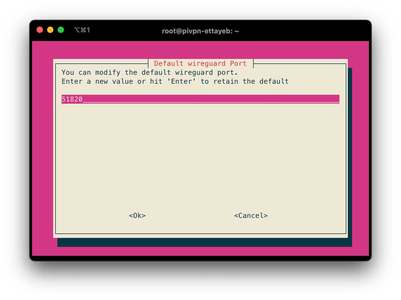401x300 pixels.
Task: Click the ⌥⌘1 shortcut indicator
Action: click(82, 30)
